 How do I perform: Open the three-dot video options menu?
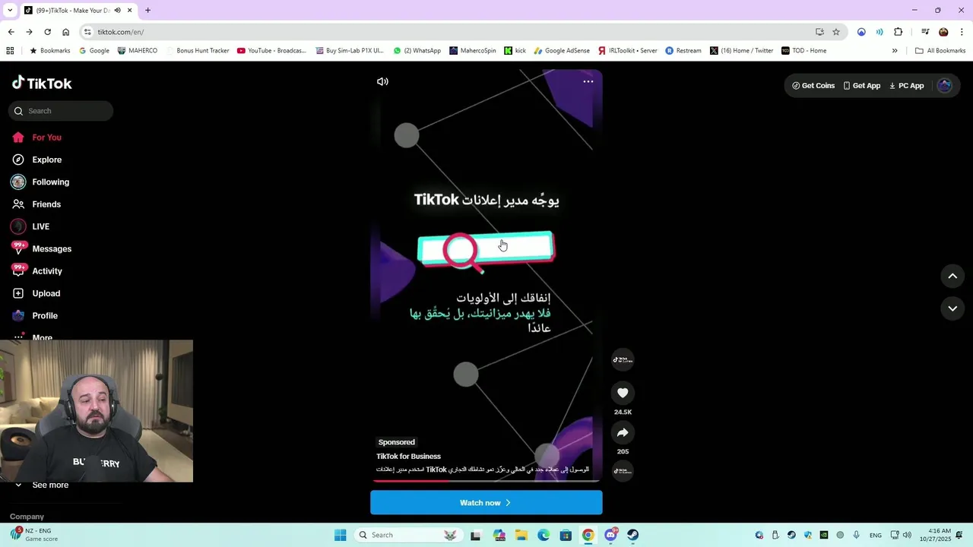coord(588,81)
